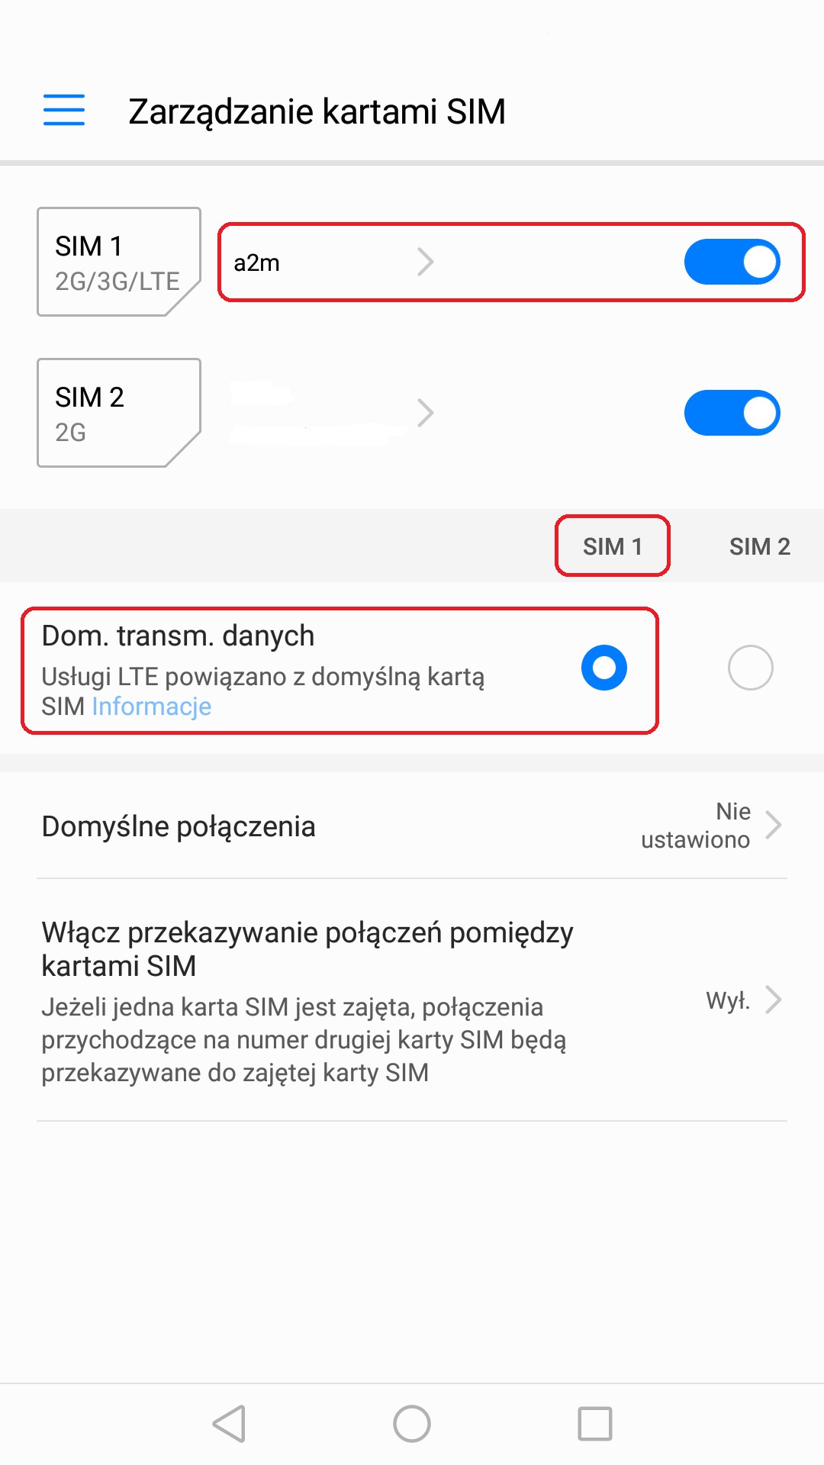This screenshot has height=1465, width=824.
Task: Open Włącz przekazywanie połączeń setting
Action: click(307, 948)
